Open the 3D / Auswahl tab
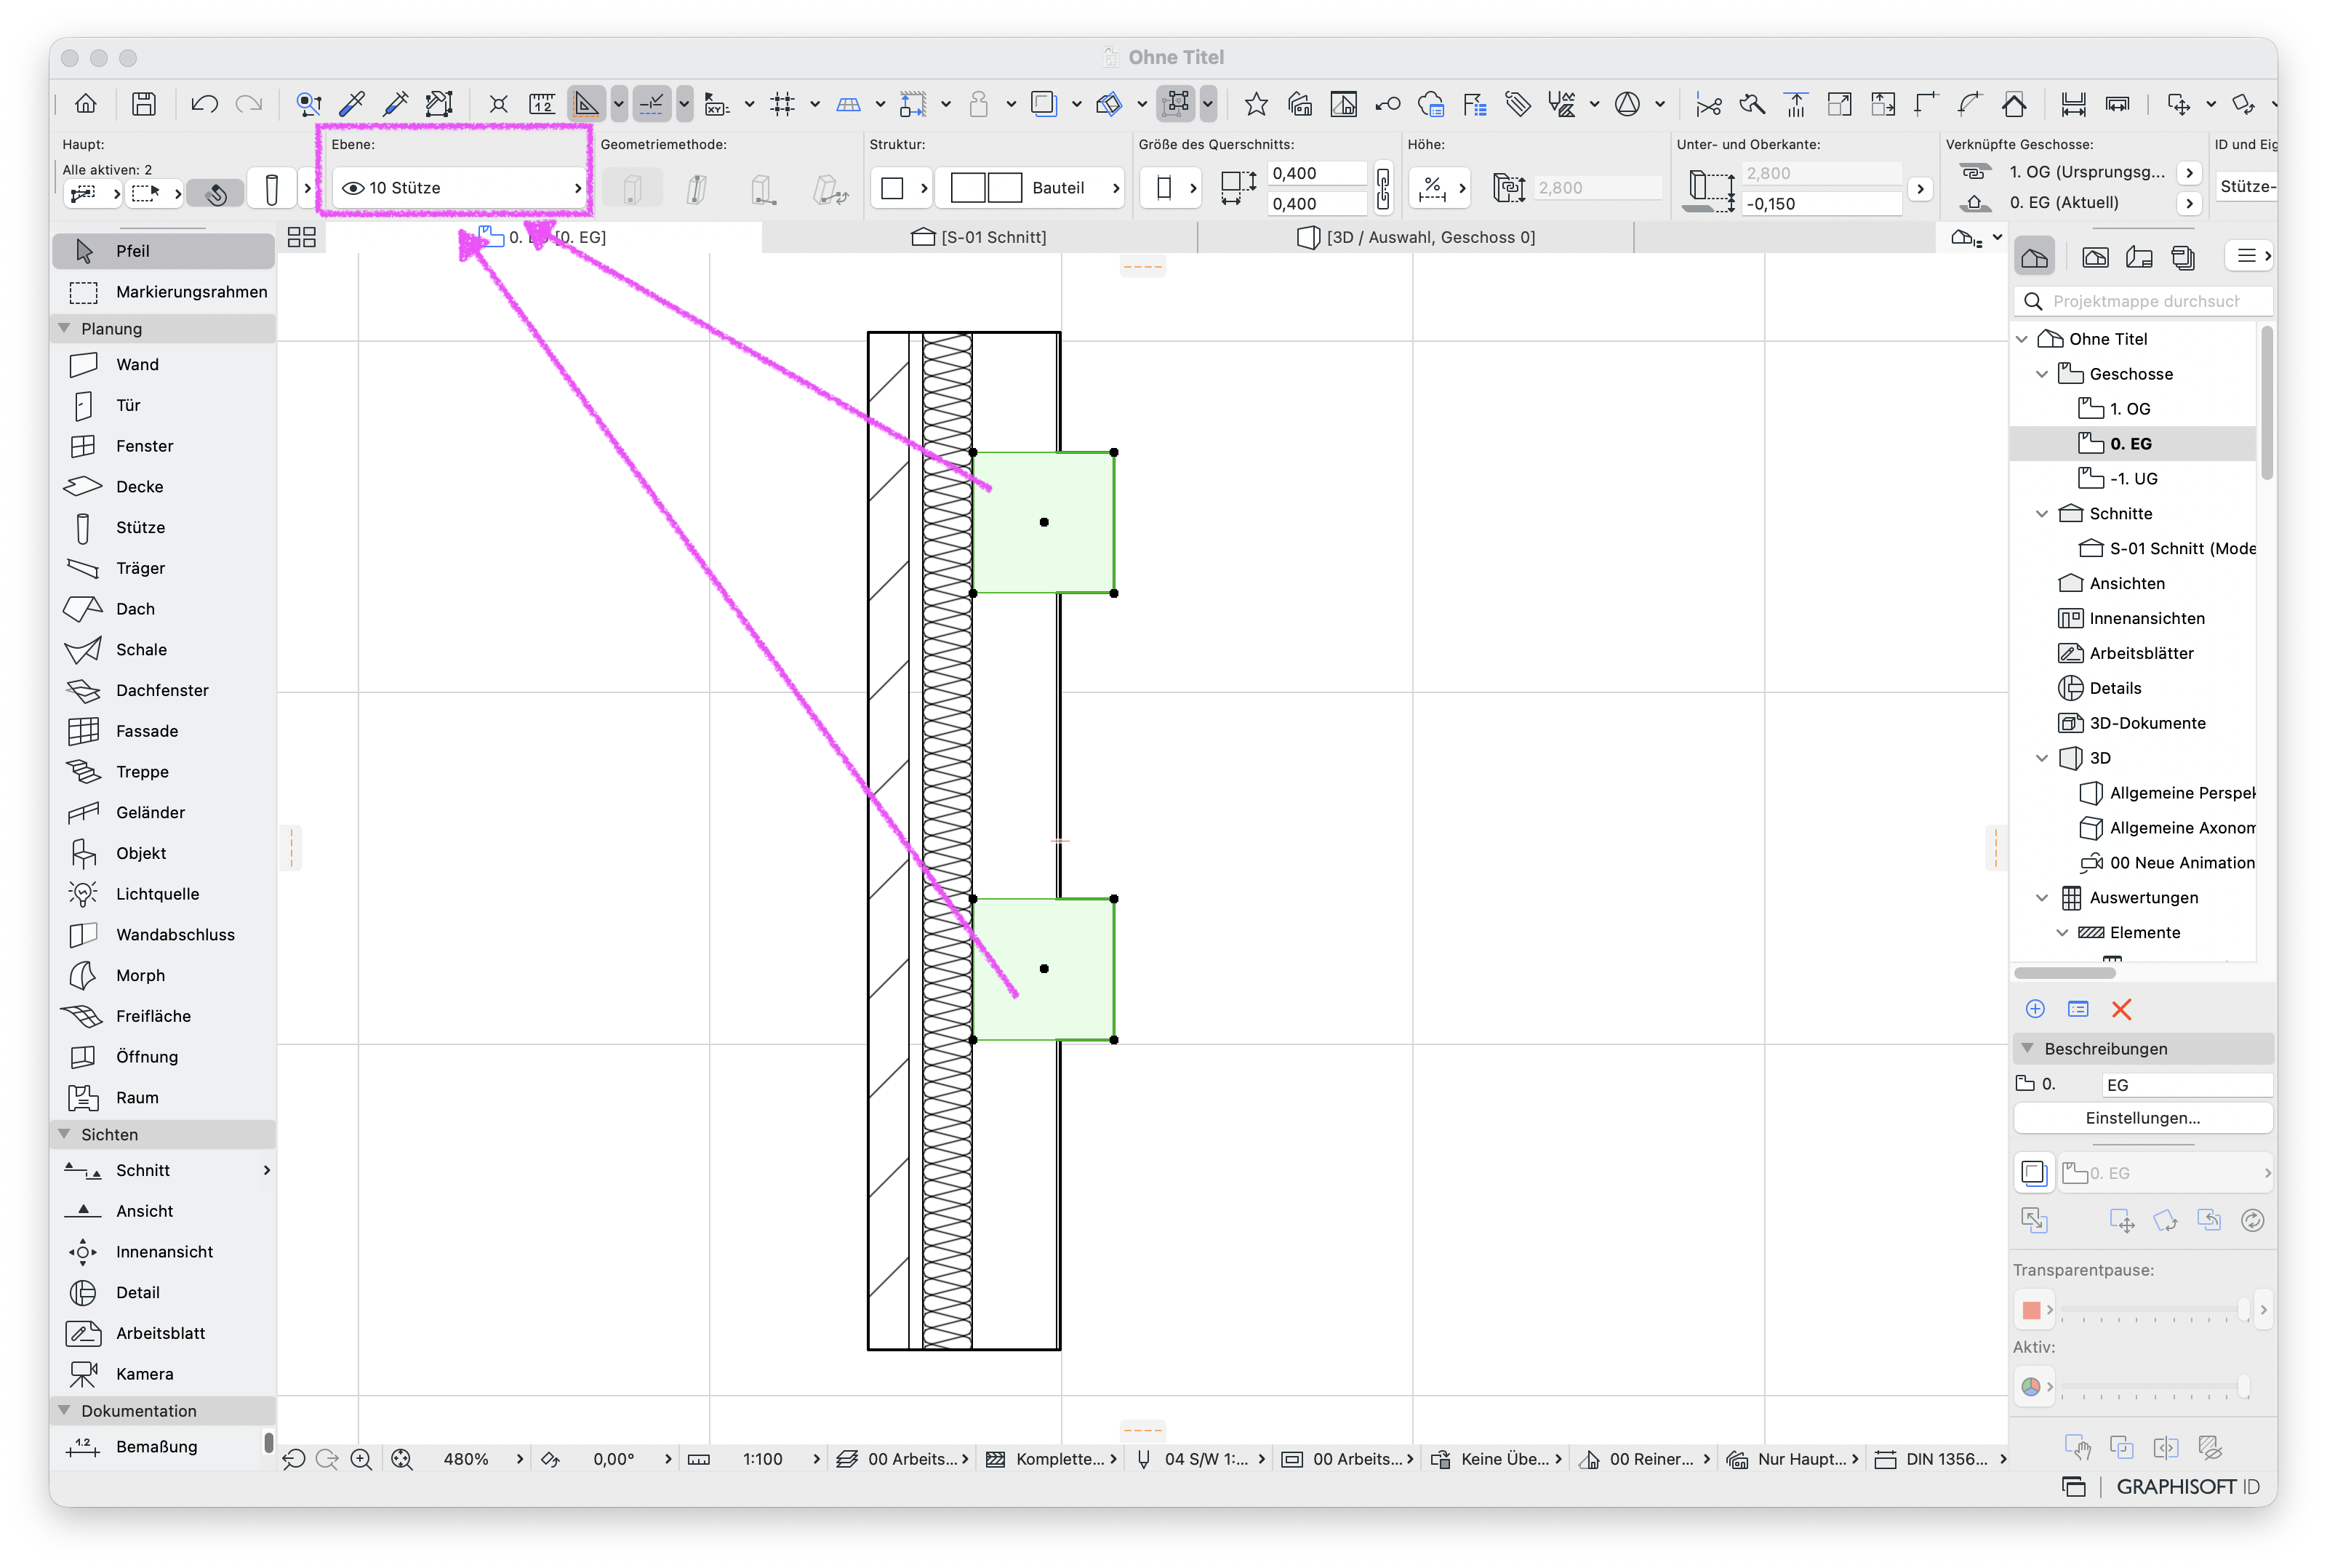 click(x=1415, y=237)
